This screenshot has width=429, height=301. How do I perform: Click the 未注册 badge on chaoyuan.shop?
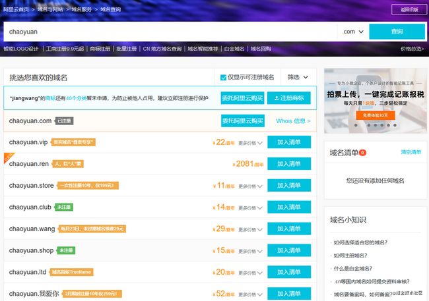click(66, 250)
